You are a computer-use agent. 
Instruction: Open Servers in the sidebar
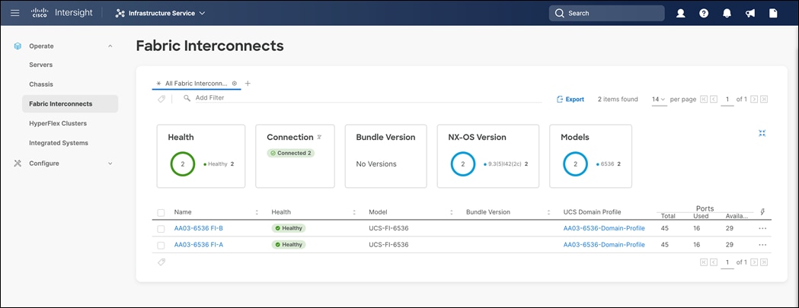[41, 65]
